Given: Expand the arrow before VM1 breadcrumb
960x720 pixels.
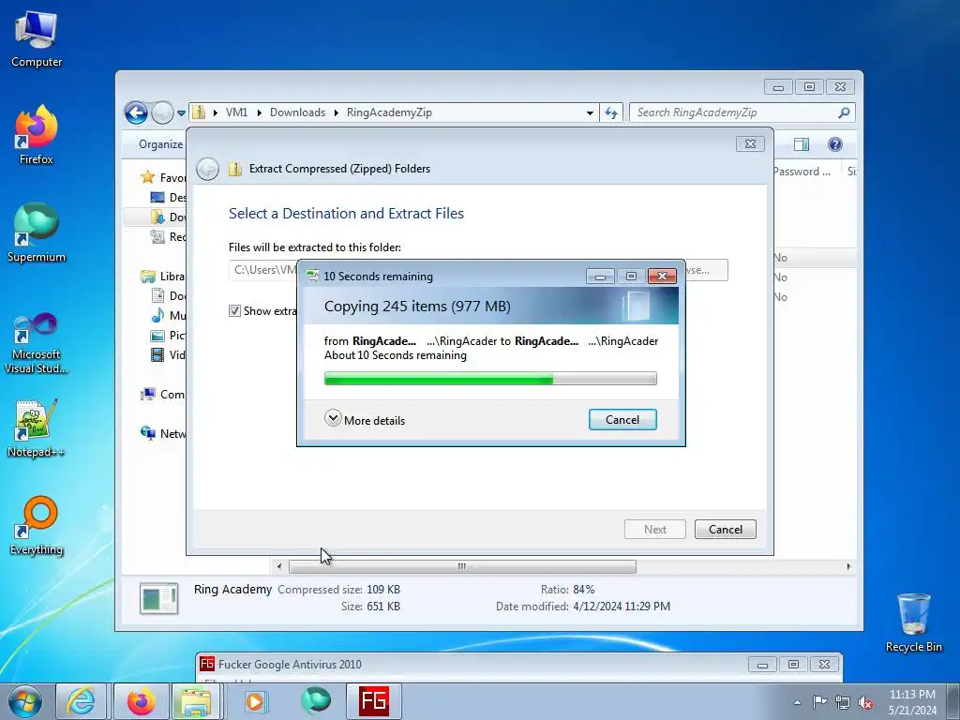Looking at the screenshot, I should pyautogui.click(x=216, y=112).
